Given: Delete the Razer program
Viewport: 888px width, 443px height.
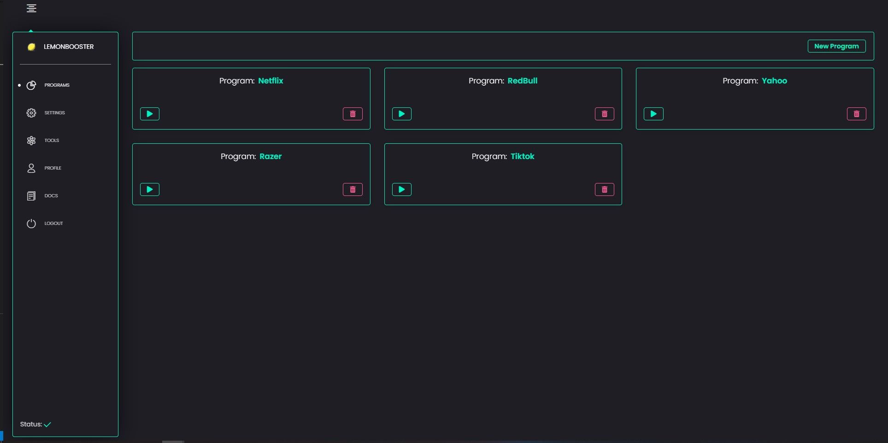Looking at the screenshot, I should (353, 189).
